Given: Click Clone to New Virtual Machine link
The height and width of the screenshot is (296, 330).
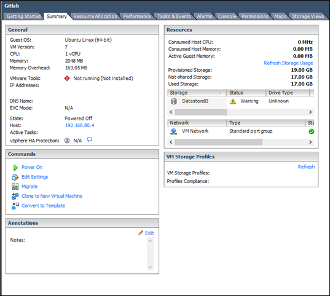Looking at the screenshot, I should 52,196.
